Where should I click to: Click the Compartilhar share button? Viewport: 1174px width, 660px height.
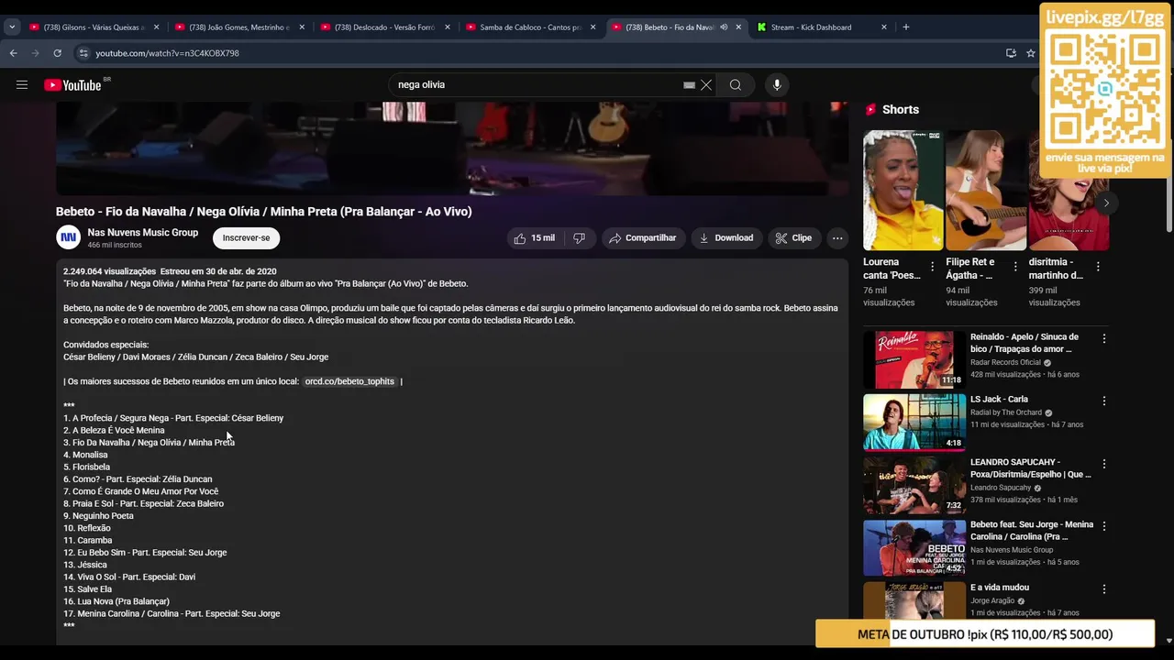click(x=642, y=238)
